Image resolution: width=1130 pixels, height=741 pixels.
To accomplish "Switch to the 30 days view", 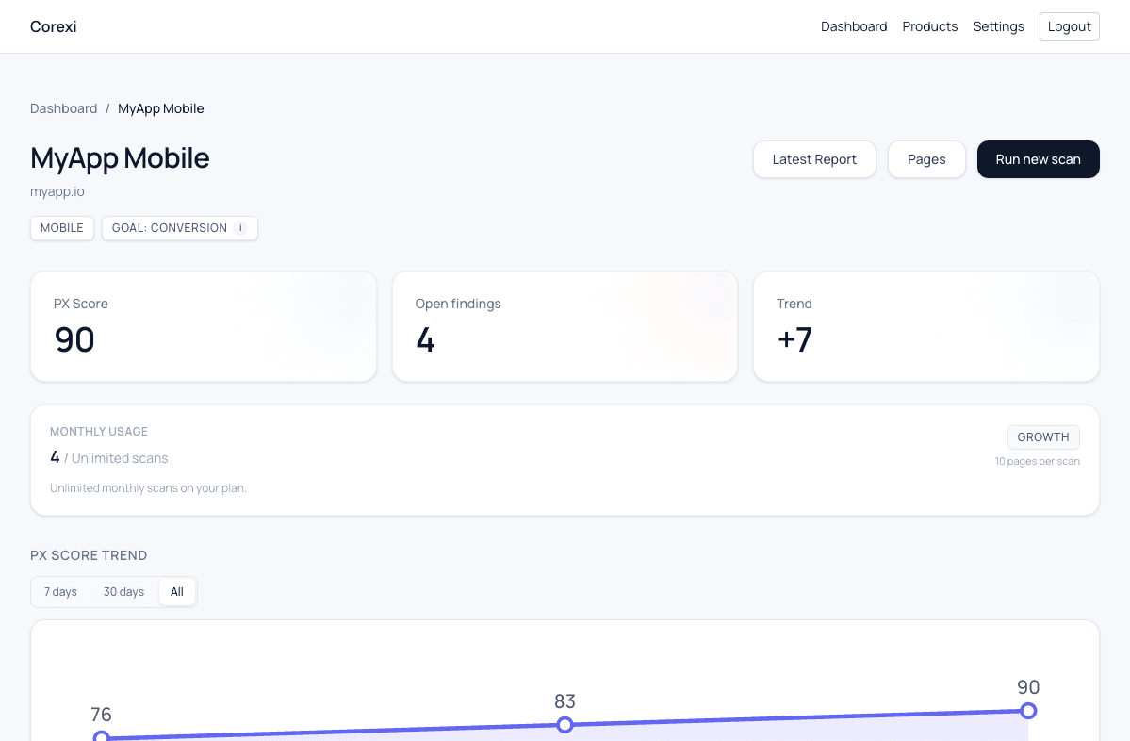I will [x=123, y=591].
